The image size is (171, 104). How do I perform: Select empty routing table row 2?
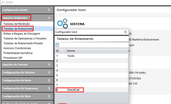tap(92, 61)
